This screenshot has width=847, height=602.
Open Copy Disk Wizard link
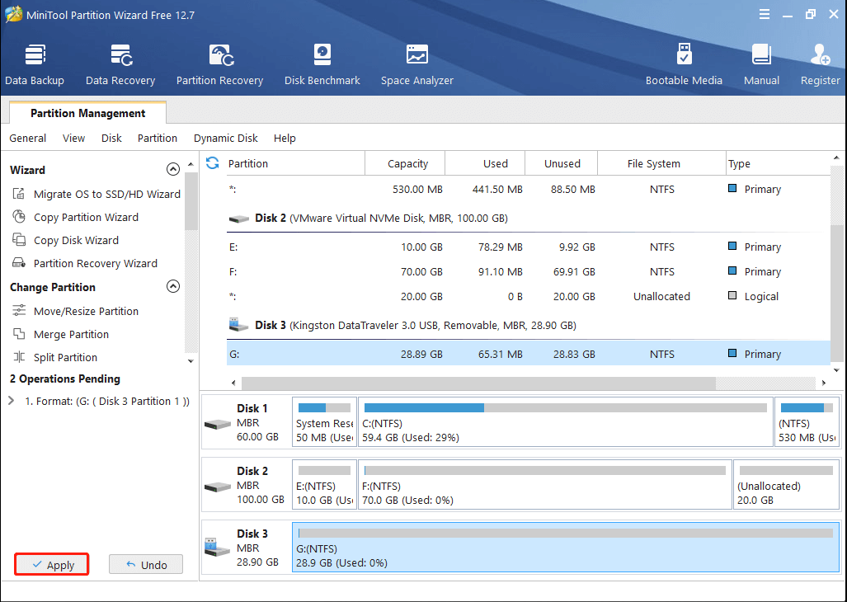76,240
